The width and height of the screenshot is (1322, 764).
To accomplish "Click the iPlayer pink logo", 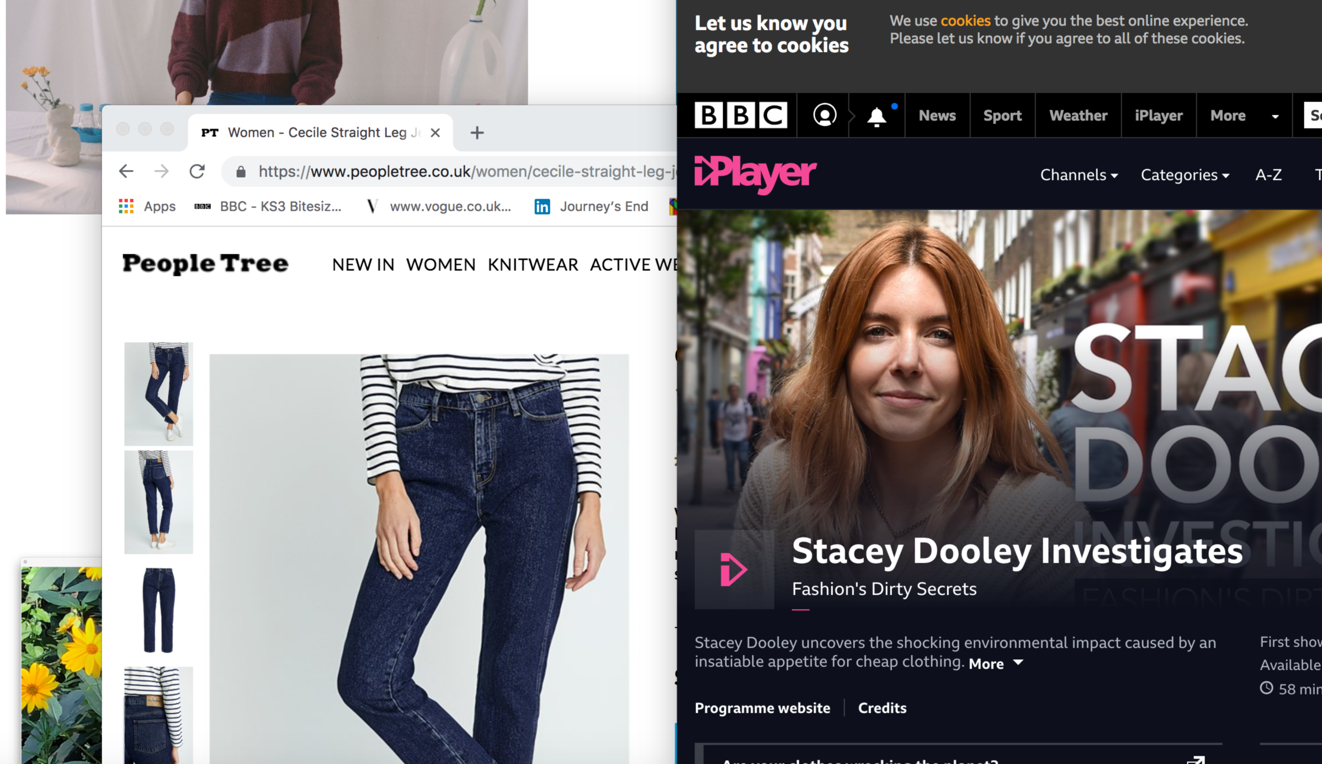I will 755,174.
